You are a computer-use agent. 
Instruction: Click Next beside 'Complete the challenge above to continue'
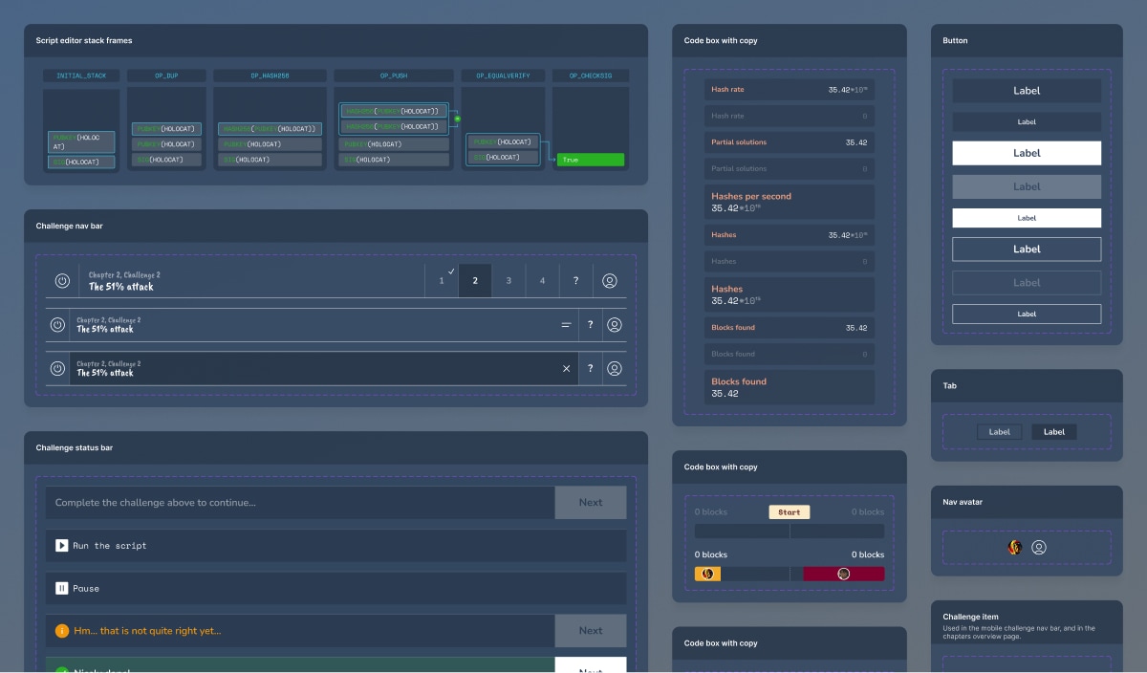(590, 502)
